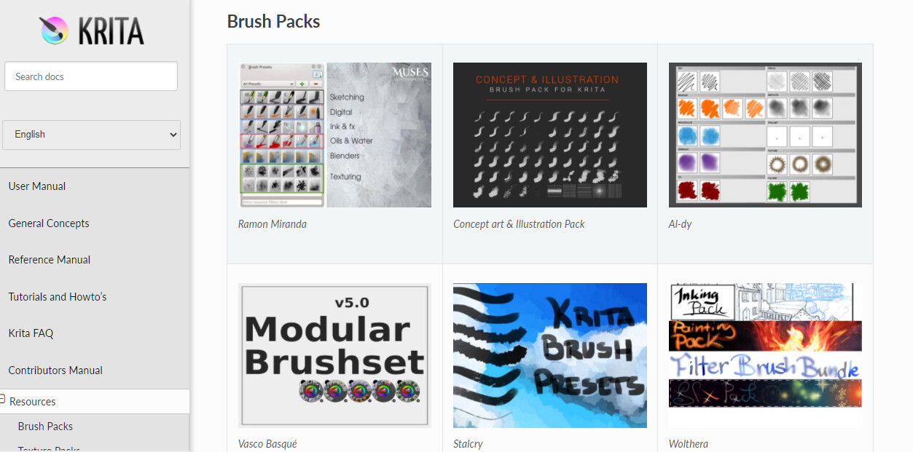The height and width of the screenshot is (452, 913).
Task: Open Ramon Miranda brush pack thumbnail
Action: coord(334,135)
